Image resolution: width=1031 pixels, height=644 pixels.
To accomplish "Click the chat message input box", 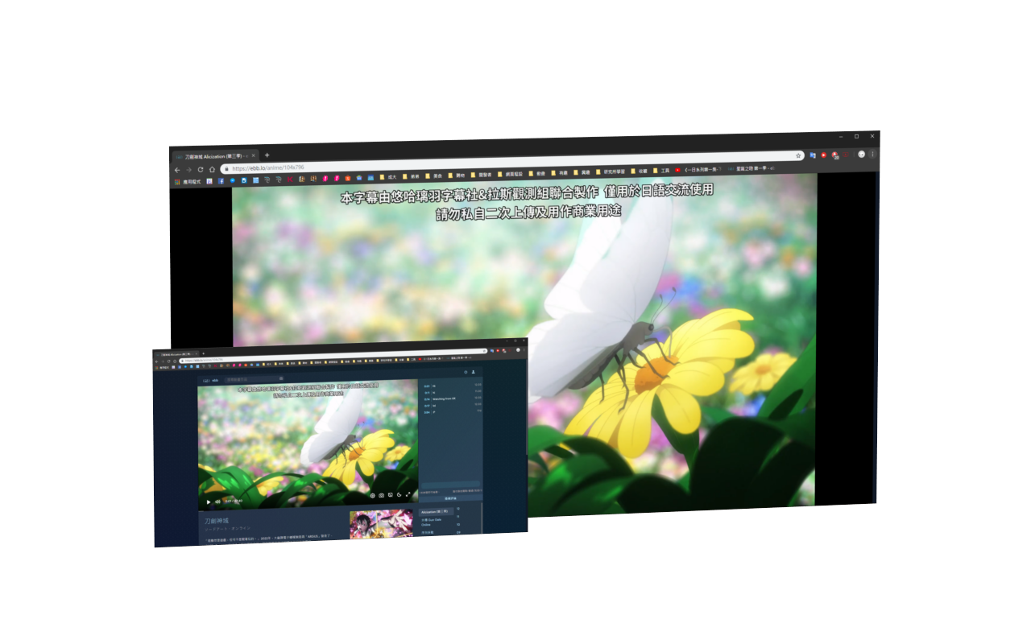I will pos(450,485).
